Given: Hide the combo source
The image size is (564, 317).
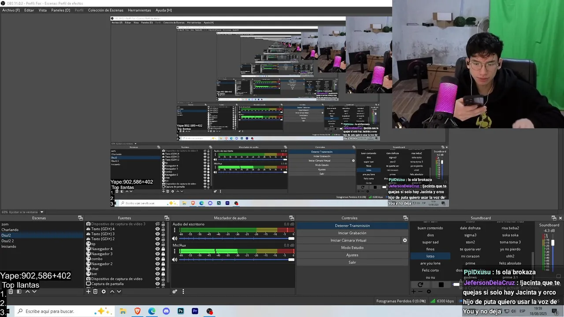Looking at the screenshot, I should click(x=157, y=259).
